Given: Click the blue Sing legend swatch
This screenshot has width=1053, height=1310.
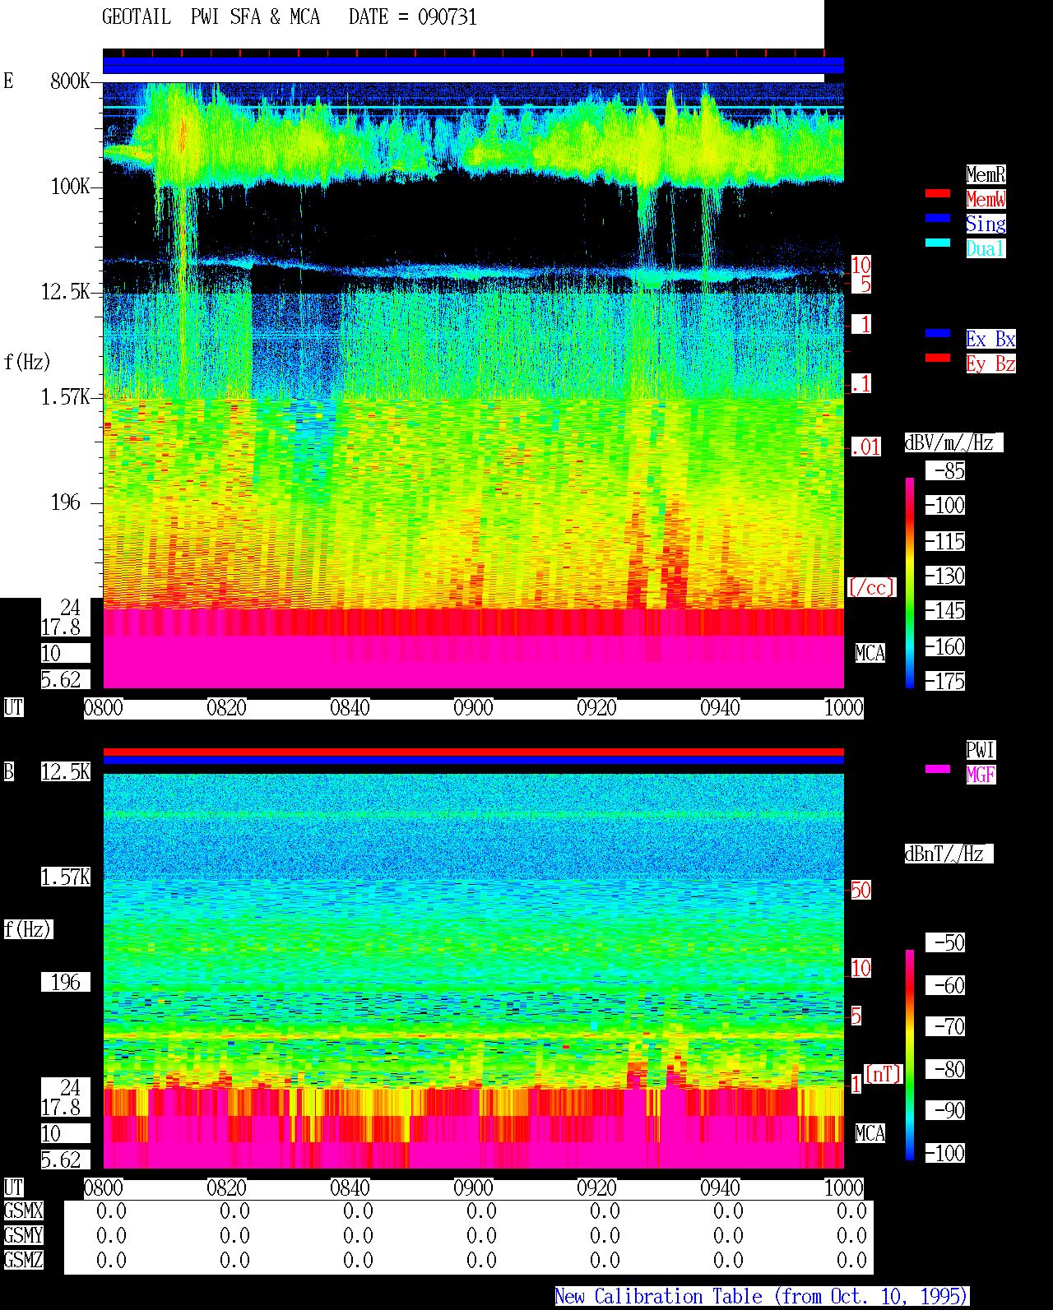Looking at the screenshot, I should [938, 218].
